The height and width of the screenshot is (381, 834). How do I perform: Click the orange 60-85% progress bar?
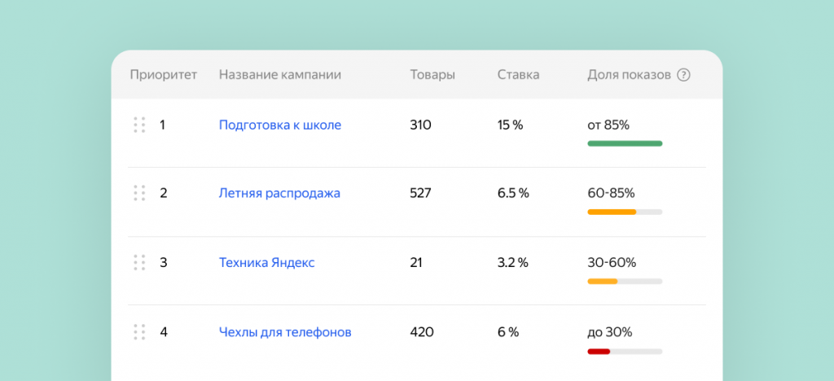625,212
